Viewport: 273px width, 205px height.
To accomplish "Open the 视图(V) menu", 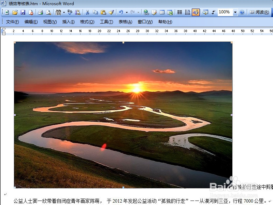I will click(x=50, y=22).
